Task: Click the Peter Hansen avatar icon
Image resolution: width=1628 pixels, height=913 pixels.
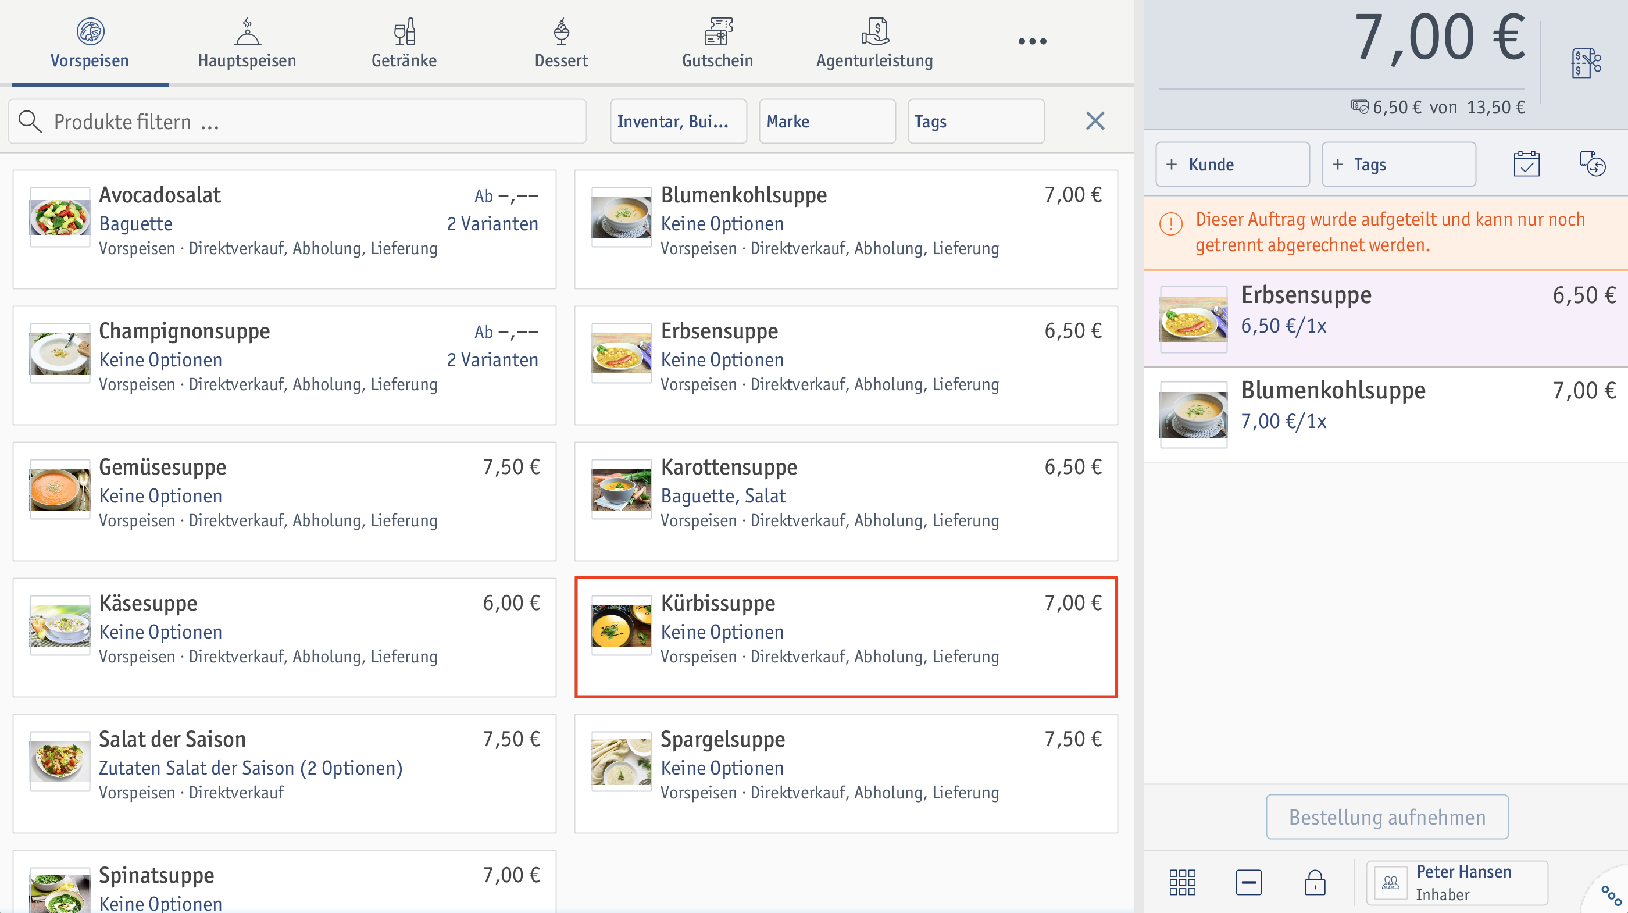Action: [1390, 883]
